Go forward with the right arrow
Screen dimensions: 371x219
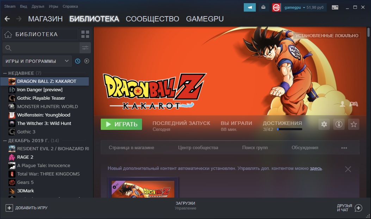19,19
